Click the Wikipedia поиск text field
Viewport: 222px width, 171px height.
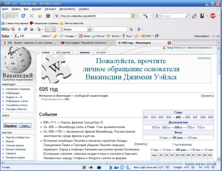pos(17,121)
